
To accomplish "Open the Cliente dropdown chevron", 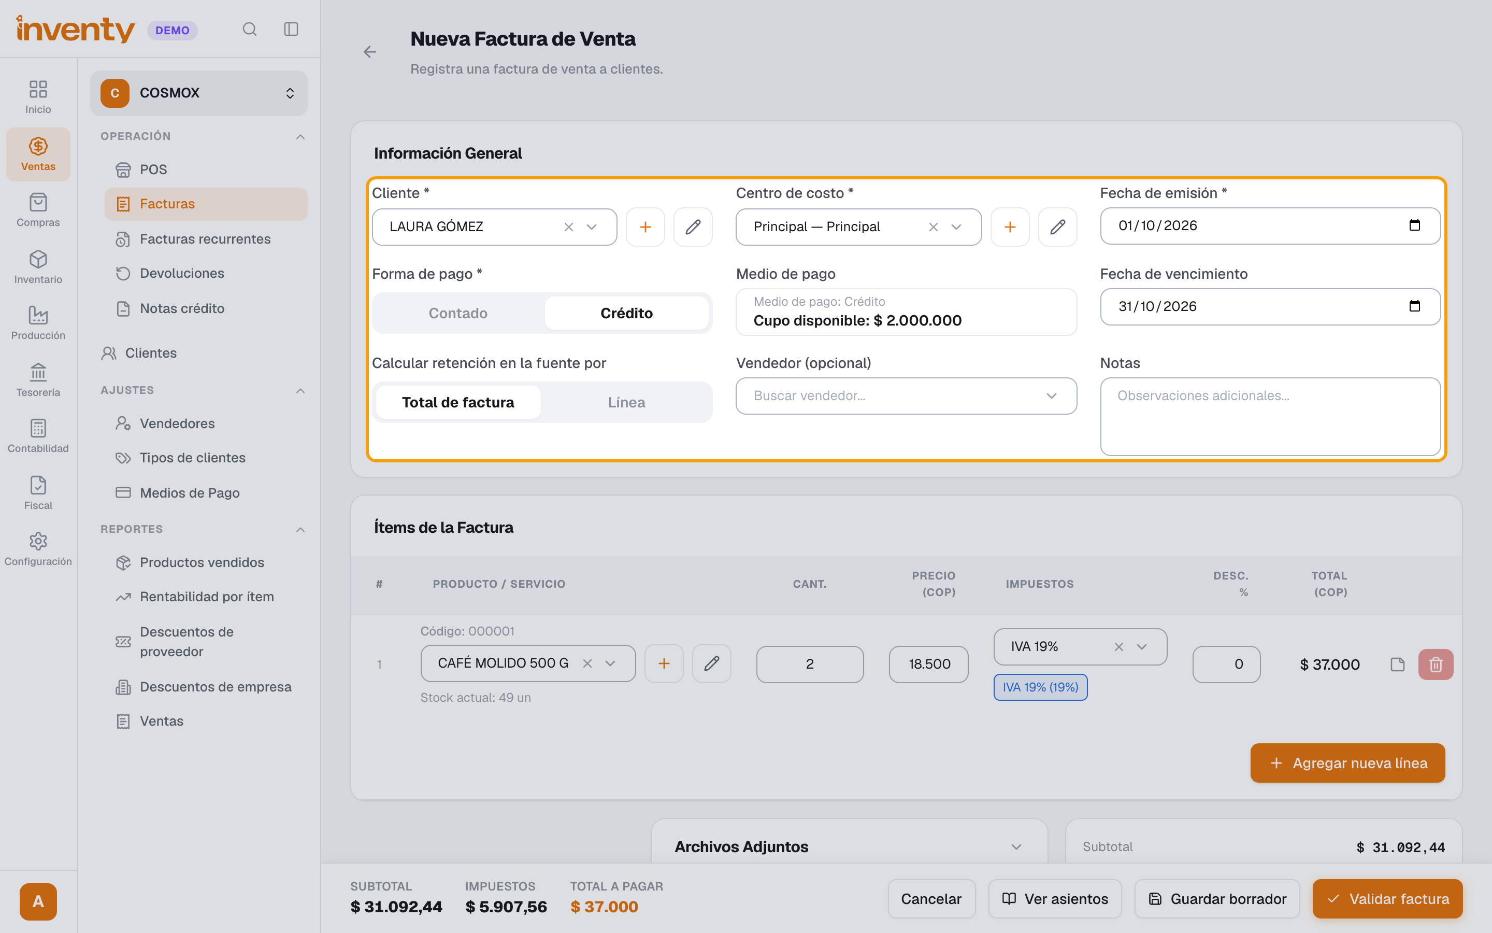I will pyautogui.click(x=592, y=227).
